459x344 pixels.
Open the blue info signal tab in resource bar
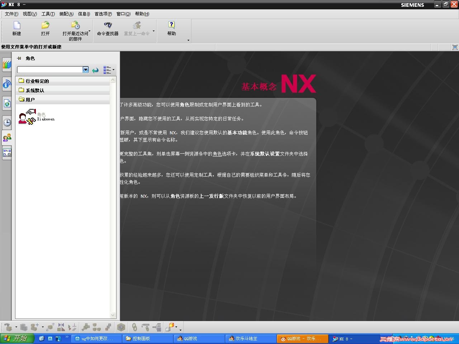[x=7, y=85]
